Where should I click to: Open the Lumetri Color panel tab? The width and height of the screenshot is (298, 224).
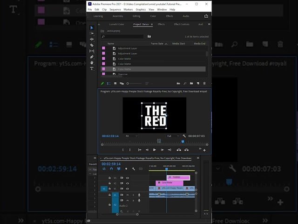pyautogui.click(x=116, y=24)
